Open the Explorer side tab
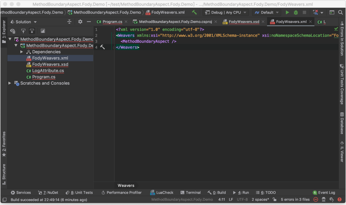Screen dimensions: 346x205 (x=4, y=31)
